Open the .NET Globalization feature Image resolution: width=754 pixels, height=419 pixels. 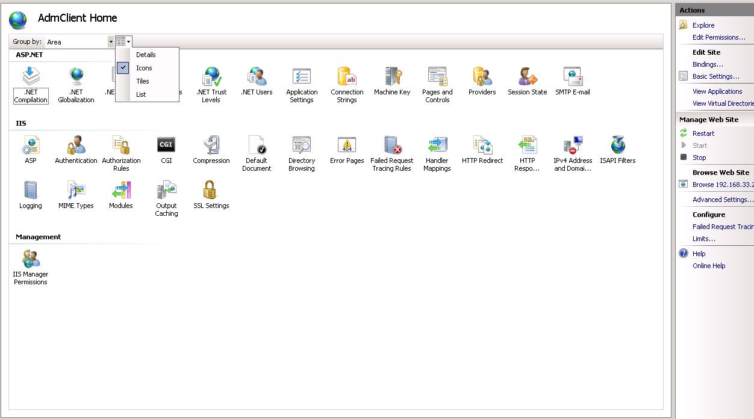click(76, 85)
